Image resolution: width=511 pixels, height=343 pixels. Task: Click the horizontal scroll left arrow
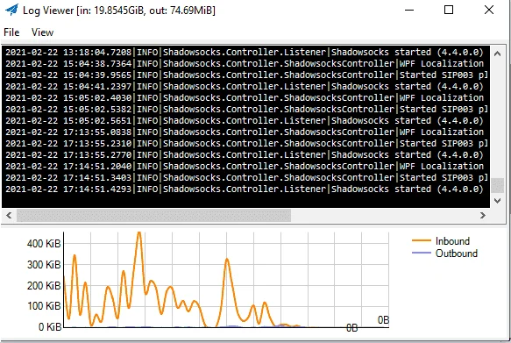(9, 215)
